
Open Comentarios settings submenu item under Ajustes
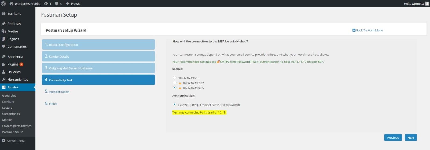[x=11, y=114]
